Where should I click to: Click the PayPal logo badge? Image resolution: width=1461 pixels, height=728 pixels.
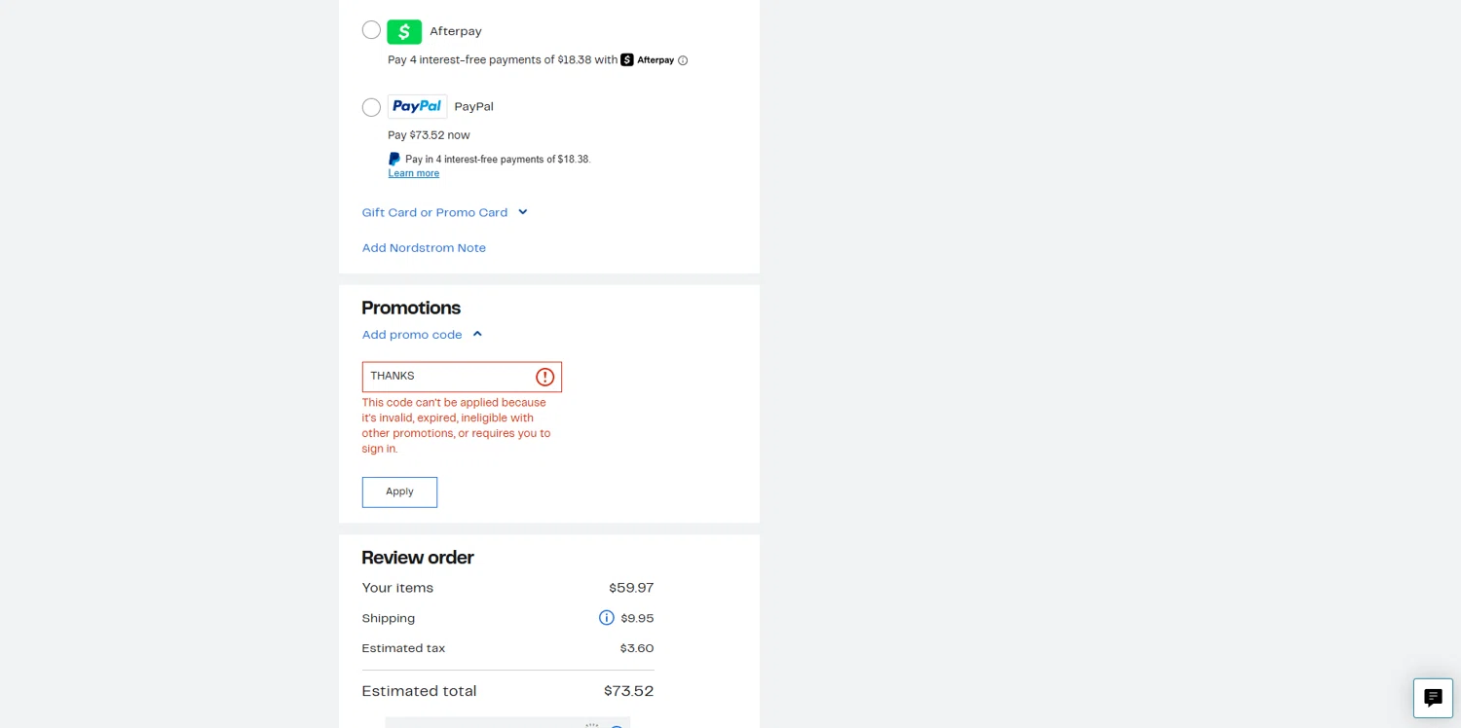click(x=417, y=107)
